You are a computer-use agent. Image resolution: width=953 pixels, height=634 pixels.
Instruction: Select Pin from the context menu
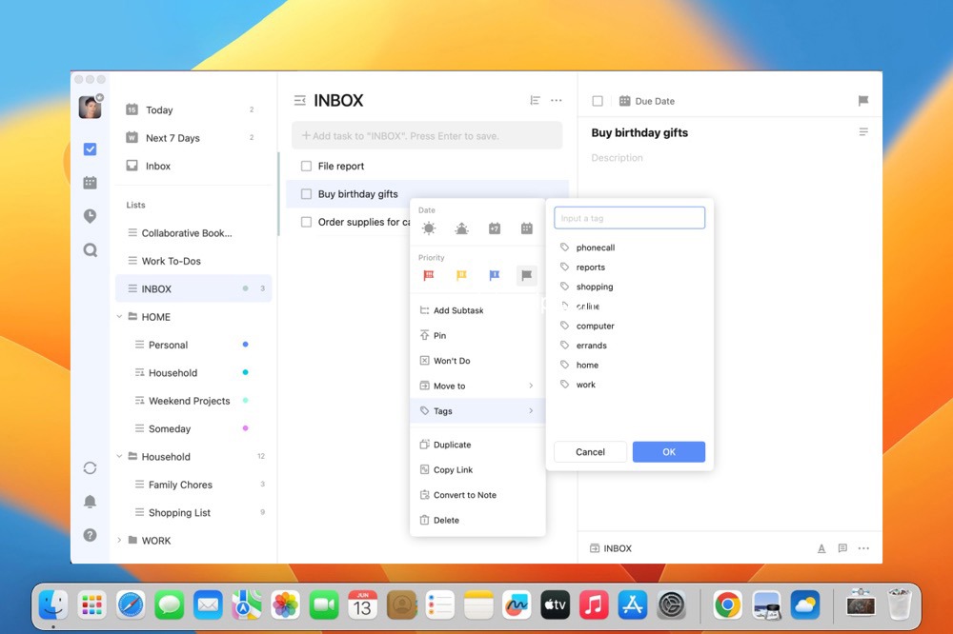(477, 335)
